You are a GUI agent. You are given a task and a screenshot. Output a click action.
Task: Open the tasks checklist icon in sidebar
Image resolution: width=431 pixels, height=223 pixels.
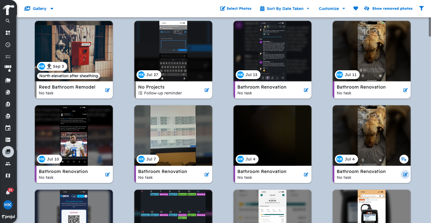(8, 57)
